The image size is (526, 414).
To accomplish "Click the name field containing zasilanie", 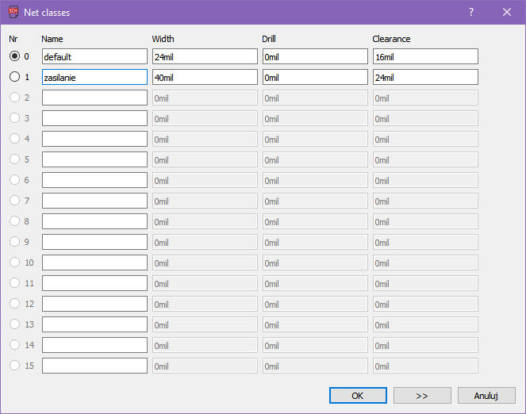I will (x=94, y=77).
